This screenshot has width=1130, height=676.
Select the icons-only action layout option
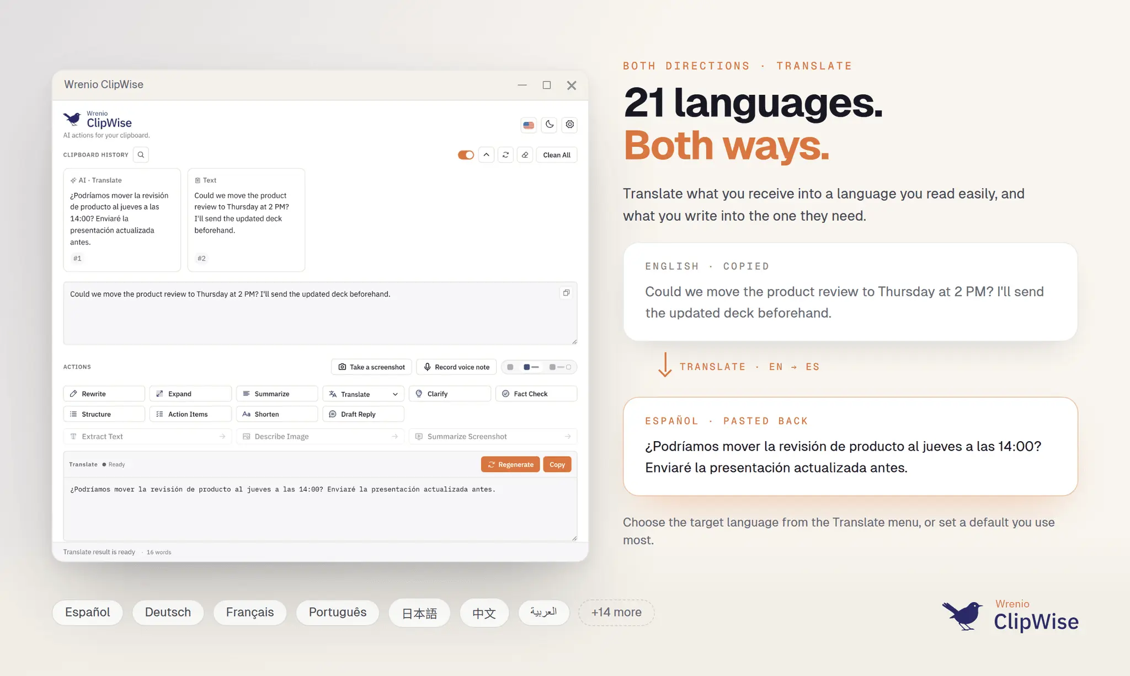(x=510, y=367)
